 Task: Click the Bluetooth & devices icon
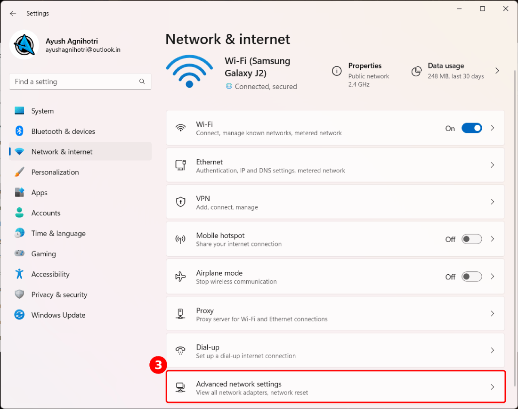[x=19, y=131]
